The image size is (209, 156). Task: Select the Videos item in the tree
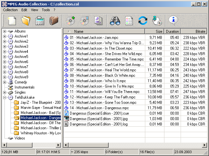click(20, 138)
